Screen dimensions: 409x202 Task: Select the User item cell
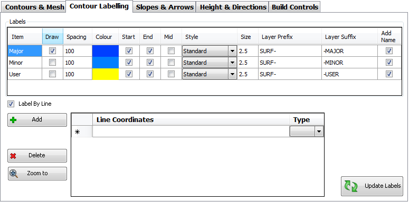[25, 74]
